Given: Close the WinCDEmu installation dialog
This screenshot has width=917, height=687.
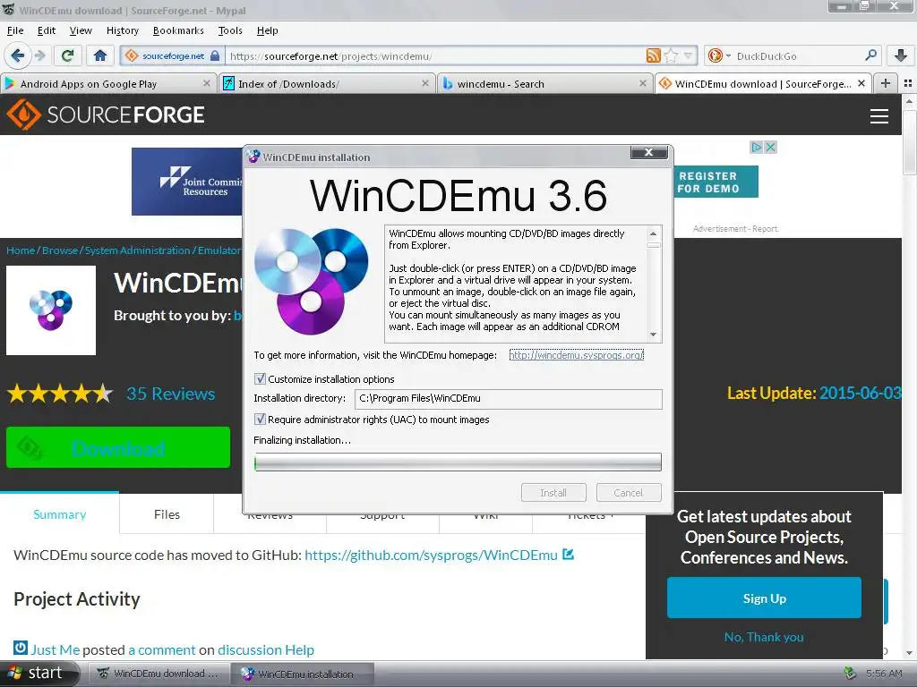Looking at the screenshot, I should [x=648, y=152].
